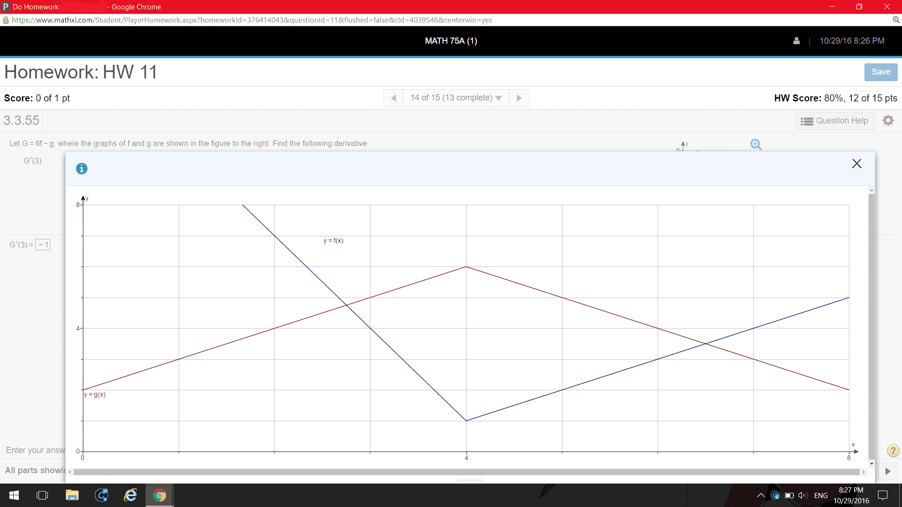Viewport: 902px width, 507px height.
Task: Click the user profile icon
Action: click(x=796, y=41)
